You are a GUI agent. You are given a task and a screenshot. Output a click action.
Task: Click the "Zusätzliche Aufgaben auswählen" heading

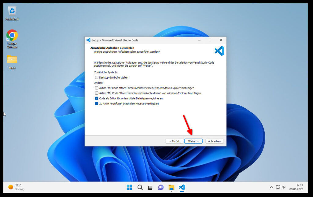tap(112, 48)
